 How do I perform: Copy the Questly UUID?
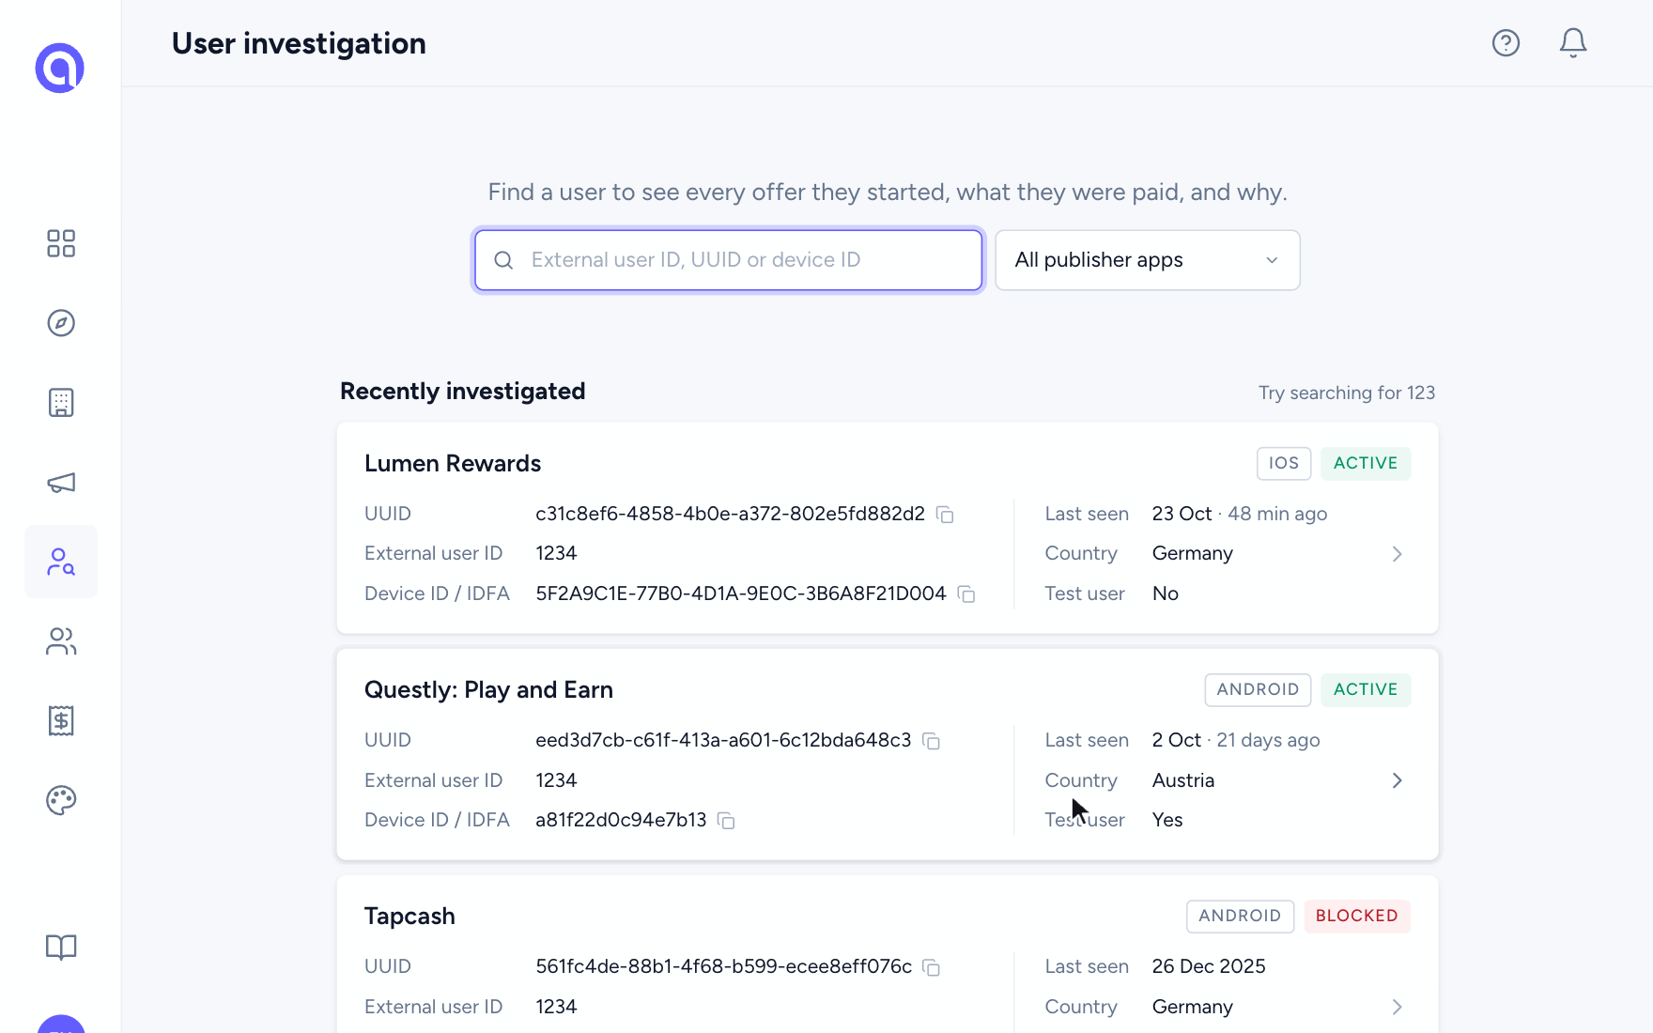[x=932, y=741]
